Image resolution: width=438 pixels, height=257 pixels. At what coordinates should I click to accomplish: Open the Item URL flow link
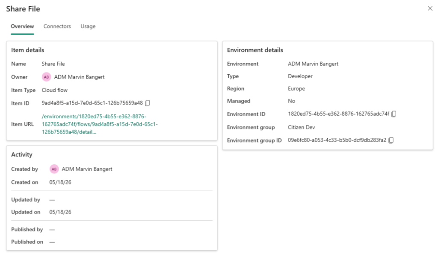click(100, 124)
